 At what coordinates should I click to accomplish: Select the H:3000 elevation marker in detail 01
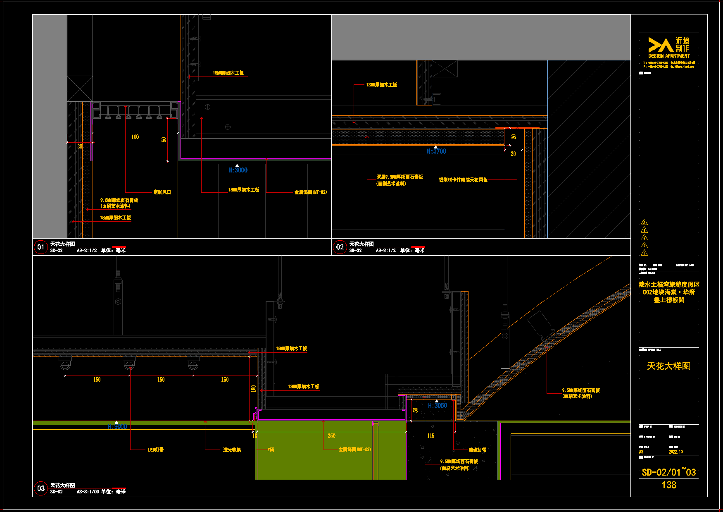[x=238, y=170]
